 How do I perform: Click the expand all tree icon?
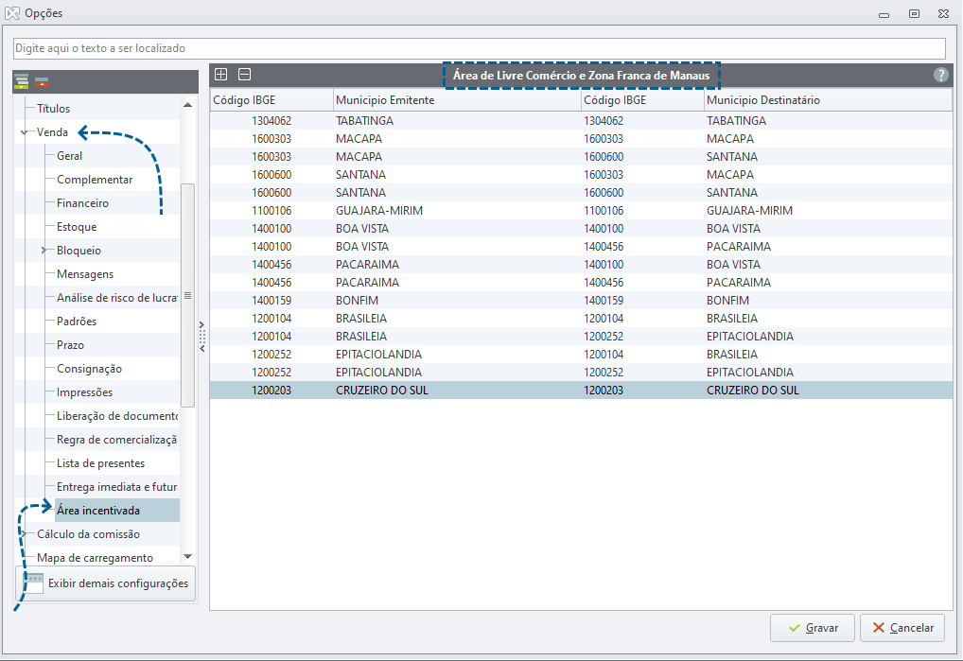[22, 81]
